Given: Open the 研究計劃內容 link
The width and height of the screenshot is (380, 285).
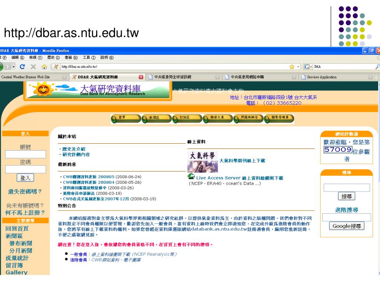Looking at the screenshot, I should pyautogui.click(x=76, y=155).
